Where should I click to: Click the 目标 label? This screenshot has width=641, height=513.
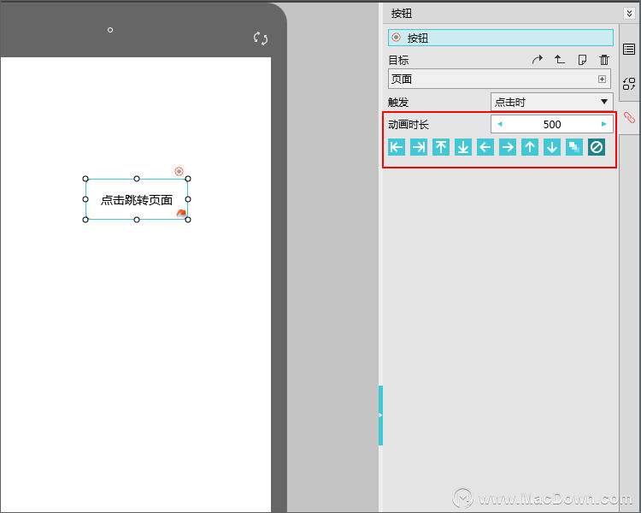click(398, 60)
